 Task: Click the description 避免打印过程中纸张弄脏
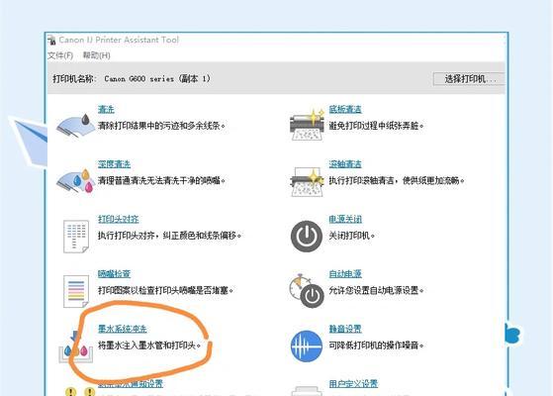coord(376,126)
